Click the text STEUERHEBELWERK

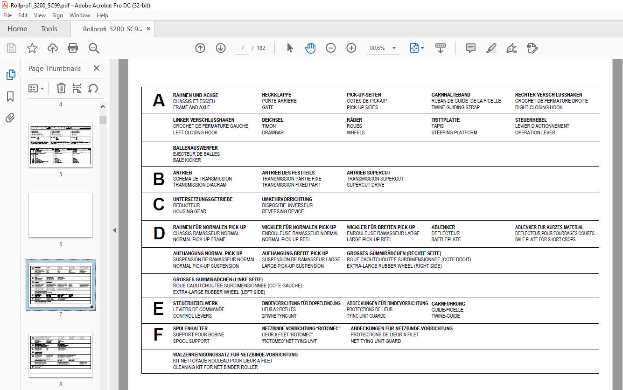click(196, 304)
